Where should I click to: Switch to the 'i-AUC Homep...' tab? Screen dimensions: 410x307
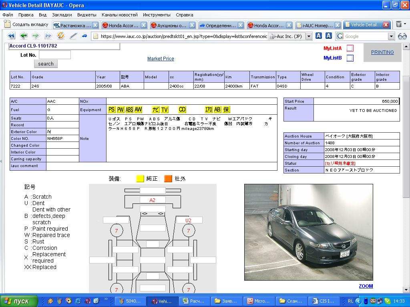pyautogui.click(x=318, y=25)
